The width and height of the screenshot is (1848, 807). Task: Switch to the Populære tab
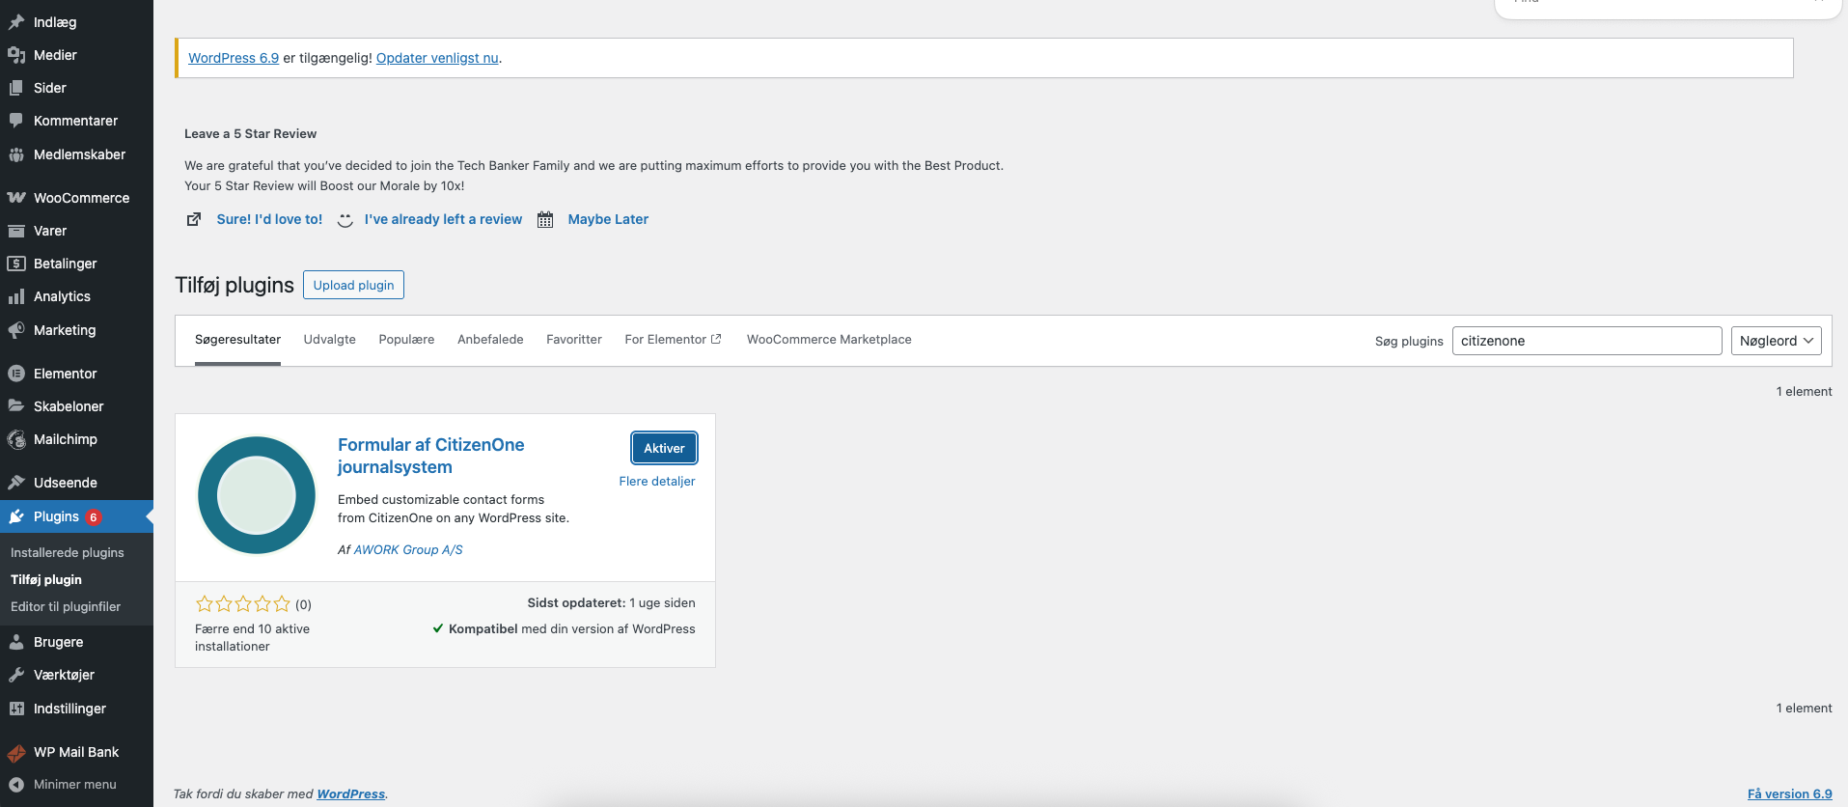tap(406, 340)
